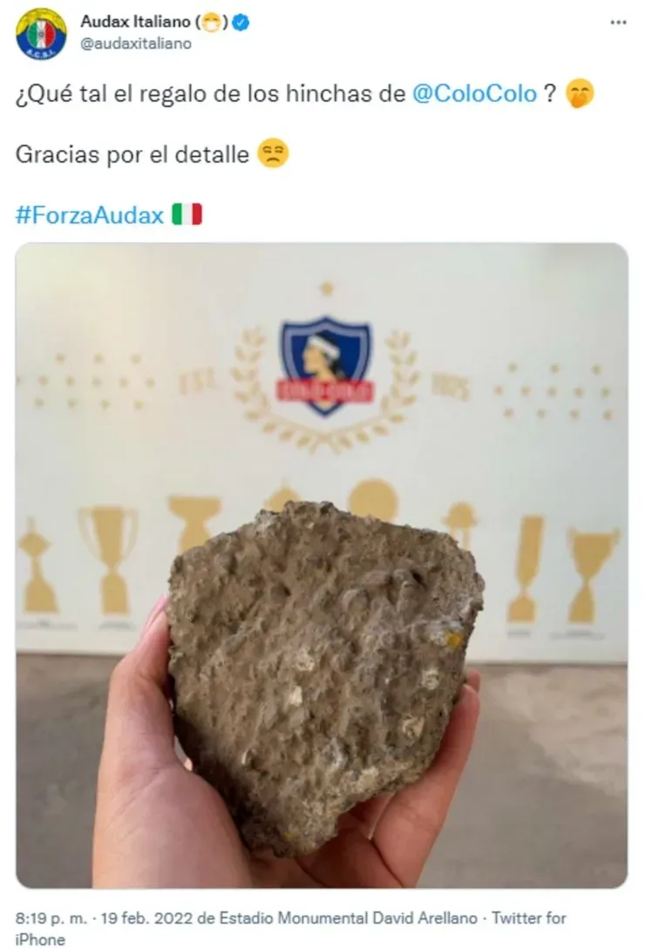Open the #ForzaAudax hashtag
Image resolution: width=645 pixels, height=948 pixels.
[90, 215]
